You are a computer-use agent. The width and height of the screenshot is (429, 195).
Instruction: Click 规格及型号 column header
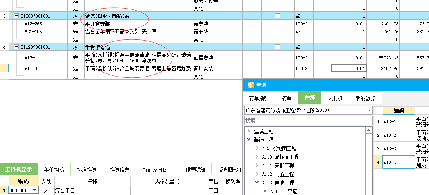(x=167, y=181)
